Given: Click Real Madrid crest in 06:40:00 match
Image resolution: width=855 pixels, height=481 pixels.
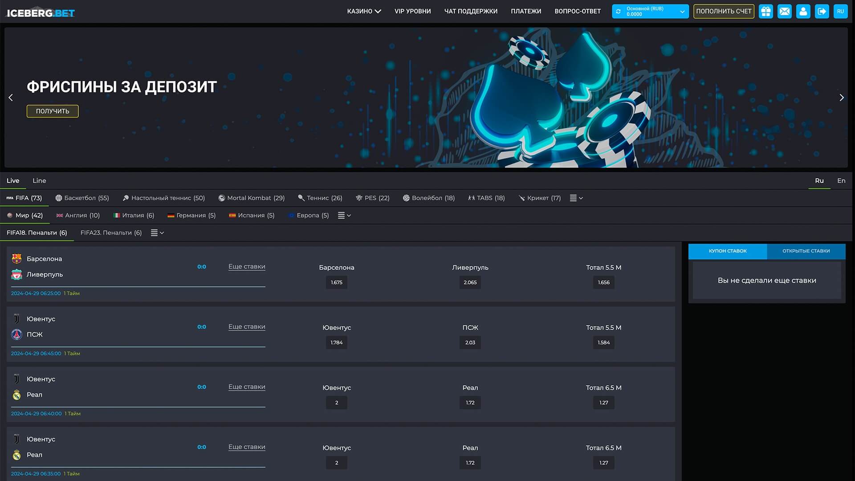Looking at the screenshot, I should click(16, 395).
